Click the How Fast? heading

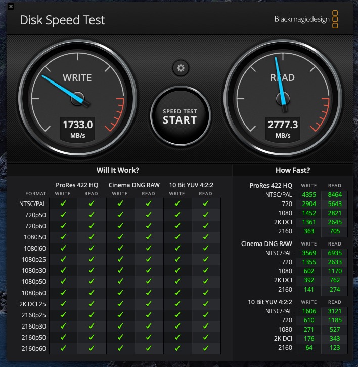coord(293,170)
